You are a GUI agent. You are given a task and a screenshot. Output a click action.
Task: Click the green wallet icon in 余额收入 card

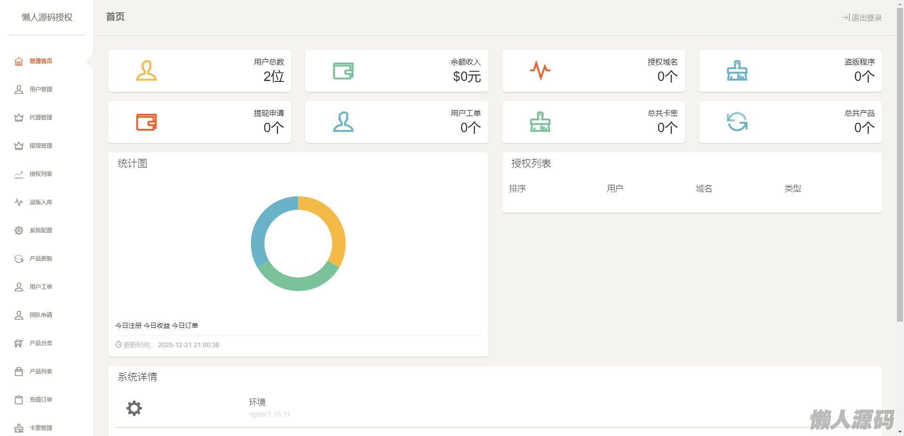pos(343,71)
